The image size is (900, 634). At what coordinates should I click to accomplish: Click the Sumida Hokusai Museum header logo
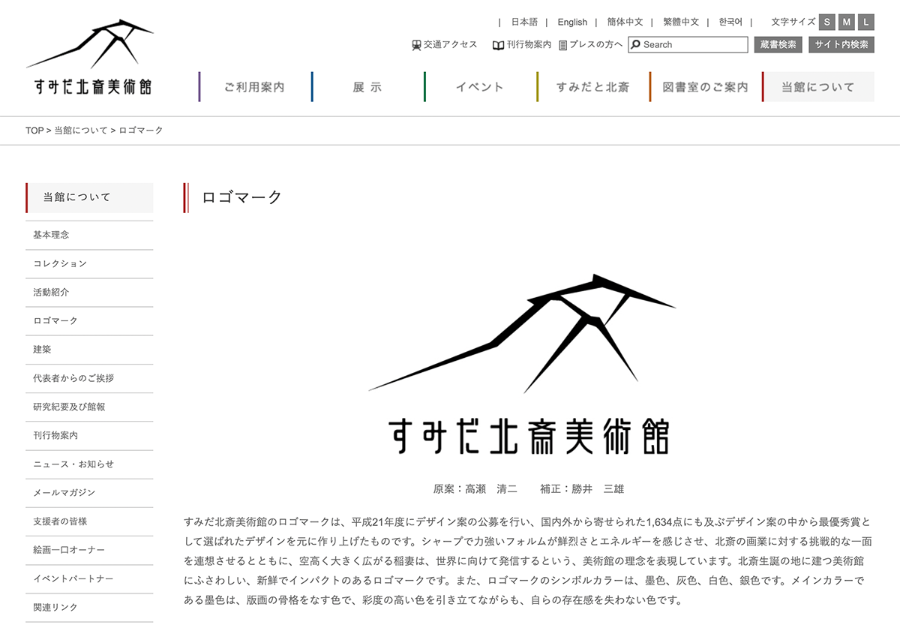[90, 56]
